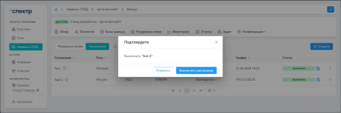
Task: Collapse the sidebar with the arrow icon
Action: [x=41, y=96]
